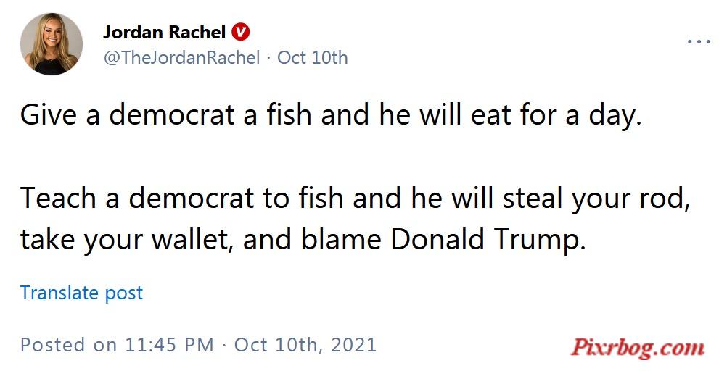719x371 pixels.
Task: Click the Oct 10th date beside the handle
Action: point(313,58)
